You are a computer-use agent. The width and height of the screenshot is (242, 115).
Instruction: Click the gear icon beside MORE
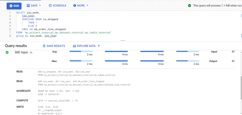[75, 5]
